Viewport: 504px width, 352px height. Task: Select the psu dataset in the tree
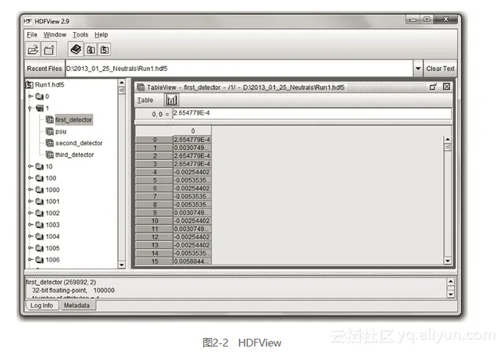tap(61, 131)
